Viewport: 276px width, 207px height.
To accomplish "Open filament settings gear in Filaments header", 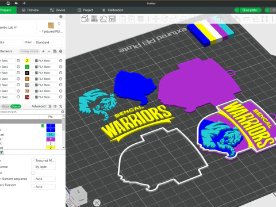I will pyautogui.click(x=61, y=51).
